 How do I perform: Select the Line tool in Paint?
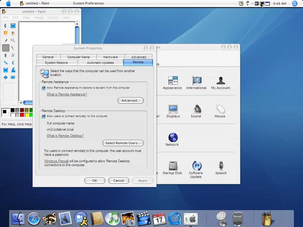coord(5,63)
